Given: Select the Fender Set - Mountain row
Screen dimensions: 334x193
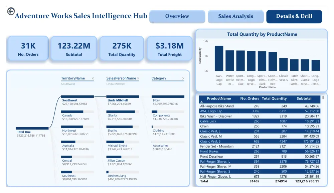Looking at the screenshot, I should coord(260,146).
